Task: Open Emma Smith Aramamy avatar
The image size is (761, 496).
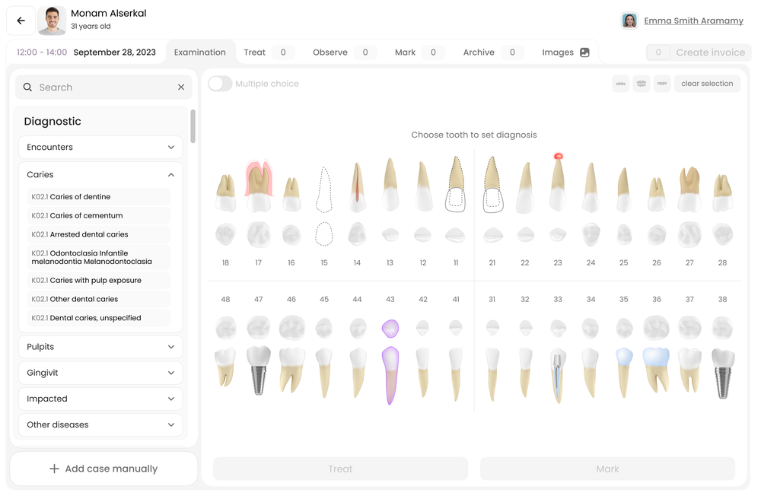Action: (629, 21)
